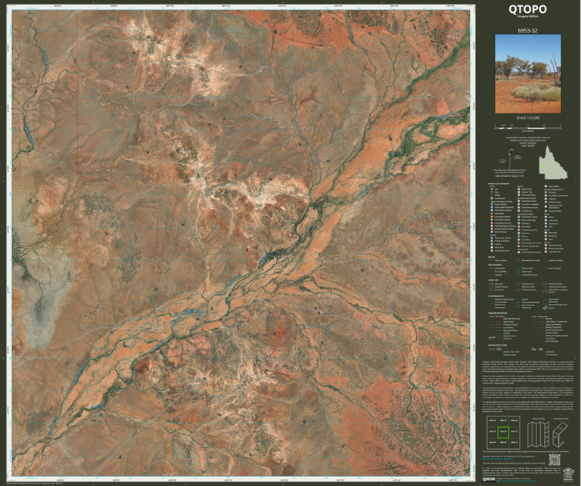Click the Heliport legend symbol
The width and height of the screenshot is (581, 486).
point(545,192)
